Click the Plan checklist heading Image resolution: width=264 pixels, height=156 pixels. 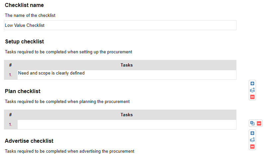point(23,91)
